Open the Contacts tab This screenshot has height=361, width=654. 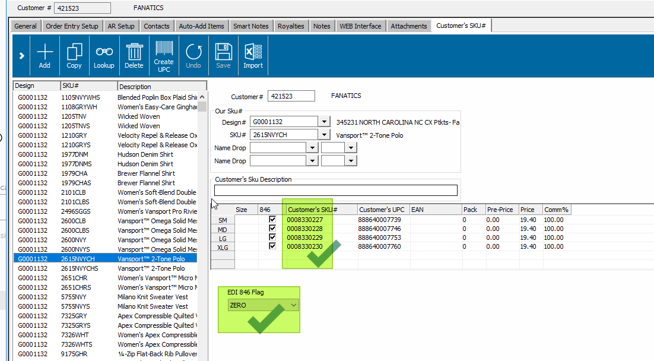pos(157,26)
